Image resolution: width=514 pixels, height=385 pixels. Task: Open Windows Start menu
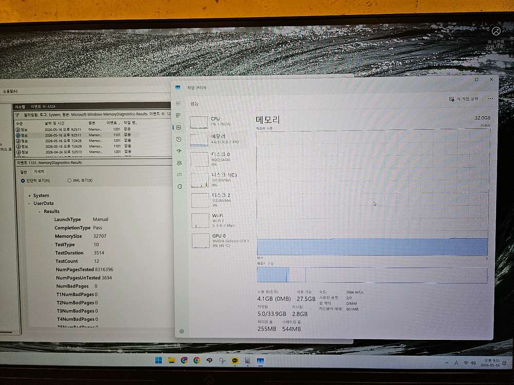[158, 360]
